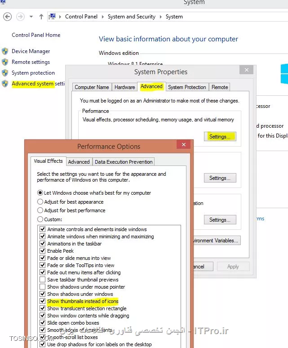Screen dimensions: 288x348
Task: Enable Show shadows under mouse pointer
Action: (43, 287)
